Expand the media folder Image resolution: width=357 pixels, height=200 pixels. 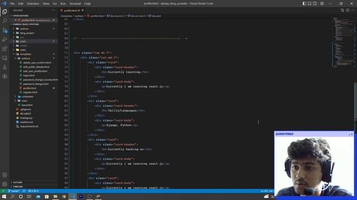(23, 46)
